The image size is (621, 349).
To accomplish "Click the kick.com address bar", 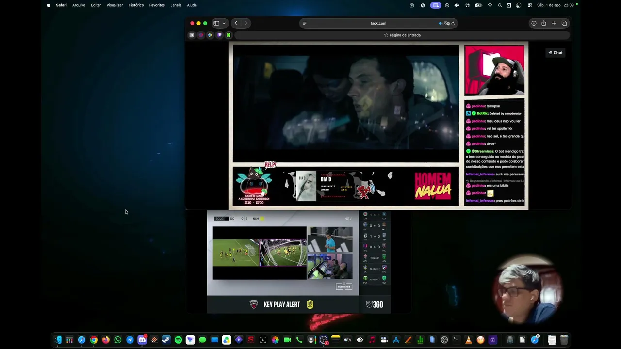I will pyautogui.click(x=378, y=23).
